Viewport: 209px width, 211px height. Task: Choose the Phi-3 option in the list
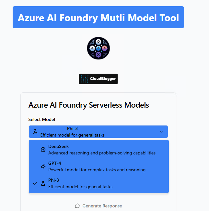(99, 183)
